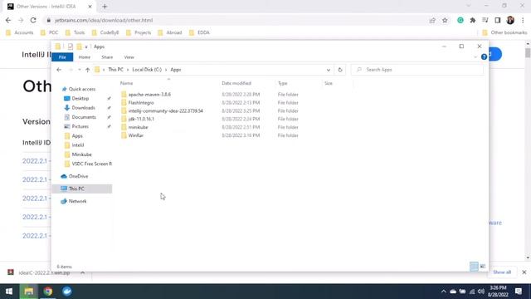Open the Accounts bookmark folder
The image size is (531, 299).
click(x=20, y=32)
